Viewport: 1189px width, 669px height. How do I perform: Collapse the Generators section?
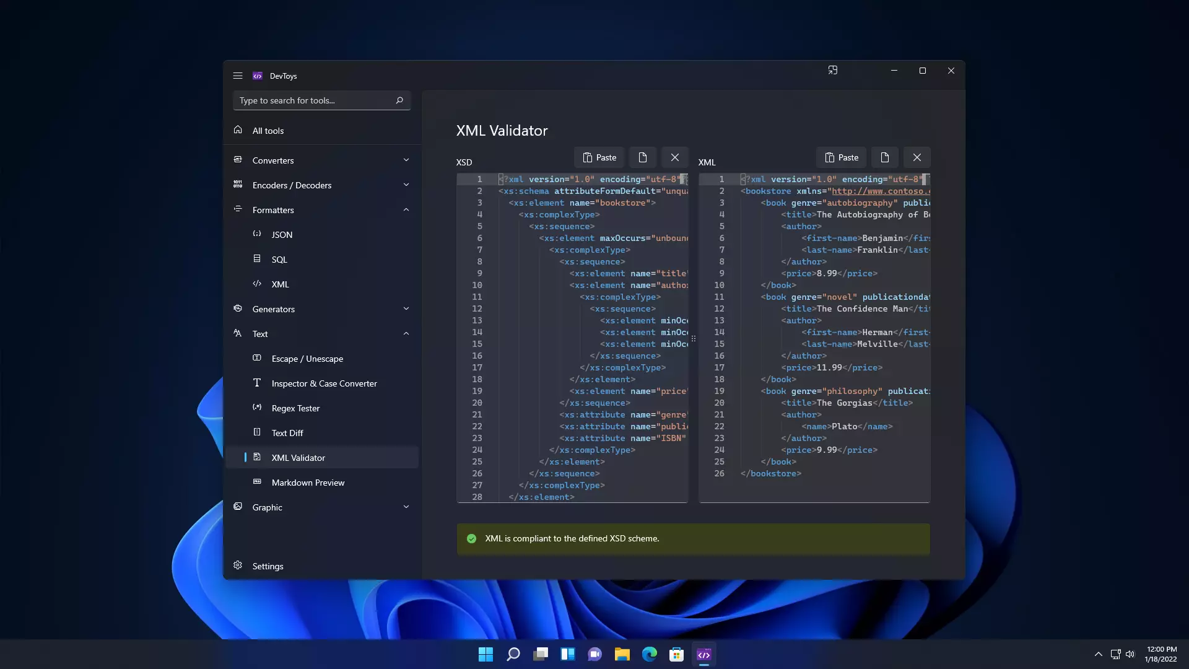click(x=407, y=308)
